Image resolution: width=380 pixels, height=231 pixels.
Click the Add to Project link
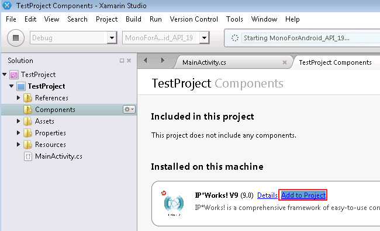pos(303,195)
